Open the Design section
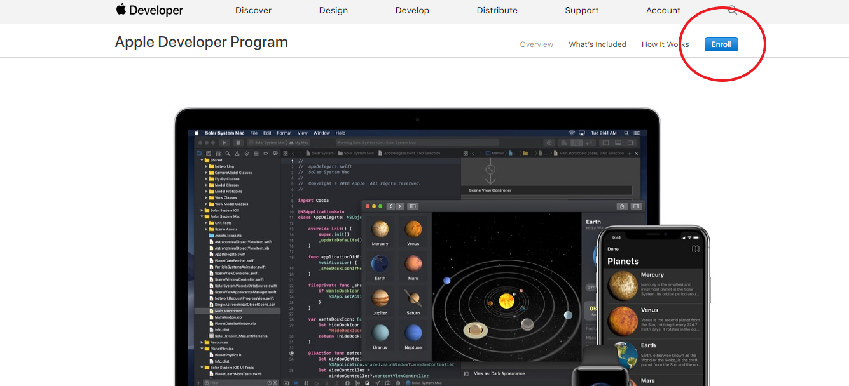849x386 pixels. (334, 10)
